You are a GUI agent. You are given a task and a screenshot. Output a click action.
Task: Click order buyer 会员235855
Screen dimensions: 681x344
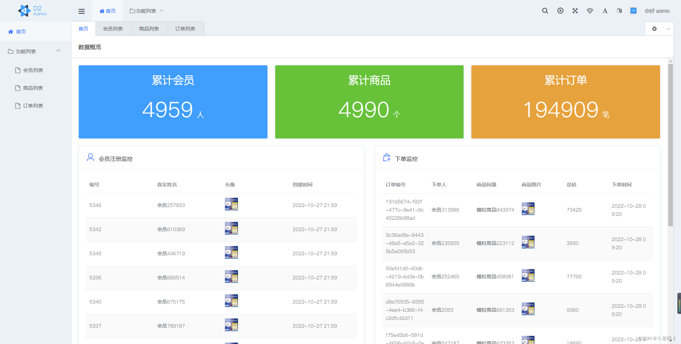click(x=445, y=243)
